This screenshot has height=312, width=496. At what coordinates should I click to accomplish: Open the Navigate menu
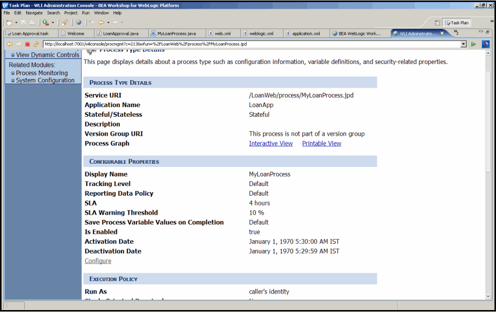pos(34,13)
